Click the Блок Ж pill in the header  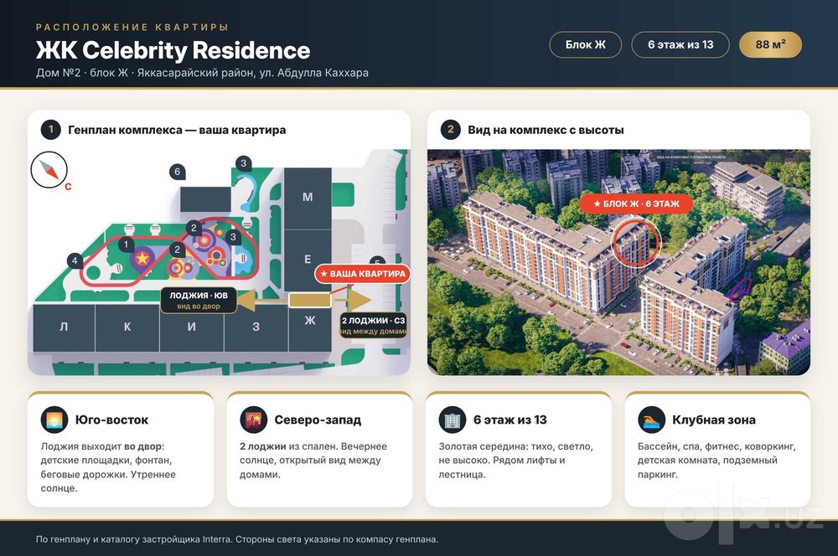tap(585, 45)
